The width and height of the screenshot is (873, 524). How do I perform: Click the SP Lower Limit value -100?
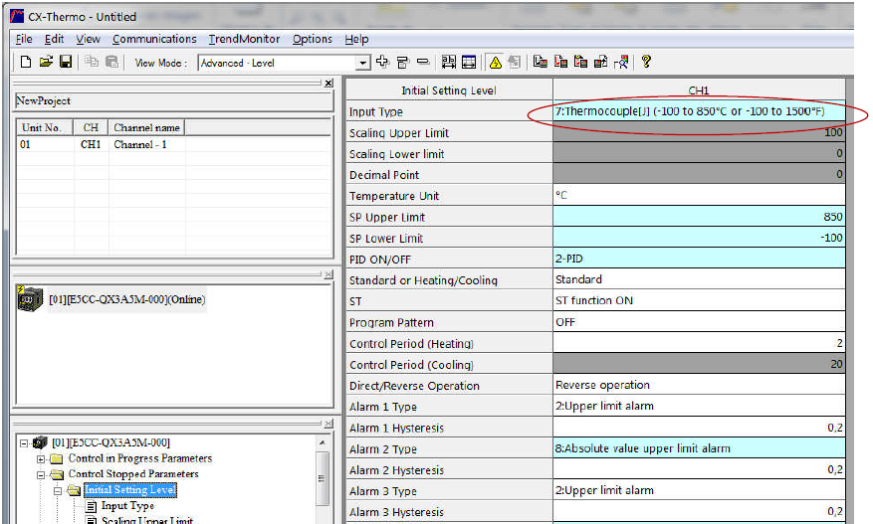tap(699, 238)
